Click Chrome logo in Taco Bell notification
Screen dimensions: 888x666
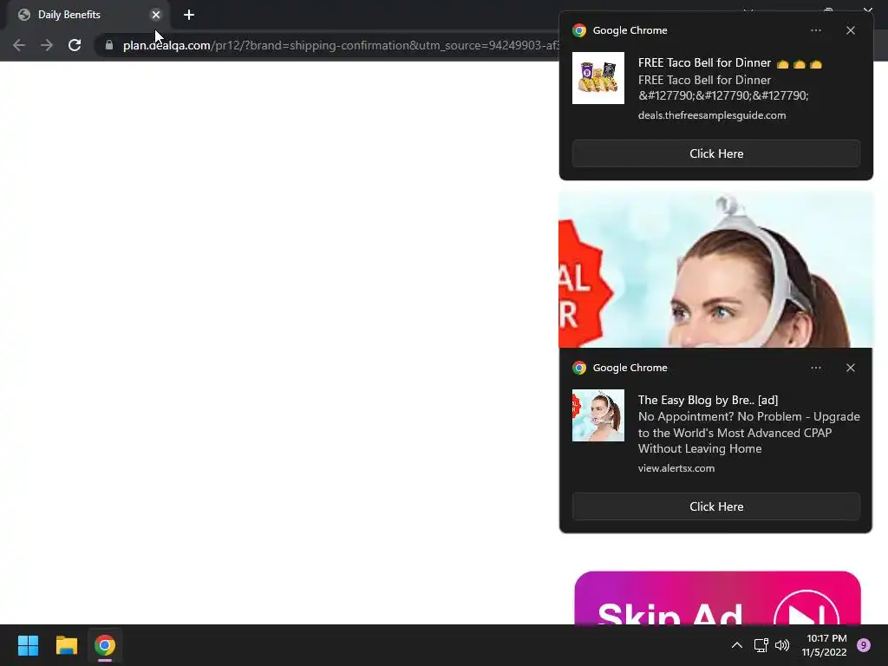click(x=578, y=30)
